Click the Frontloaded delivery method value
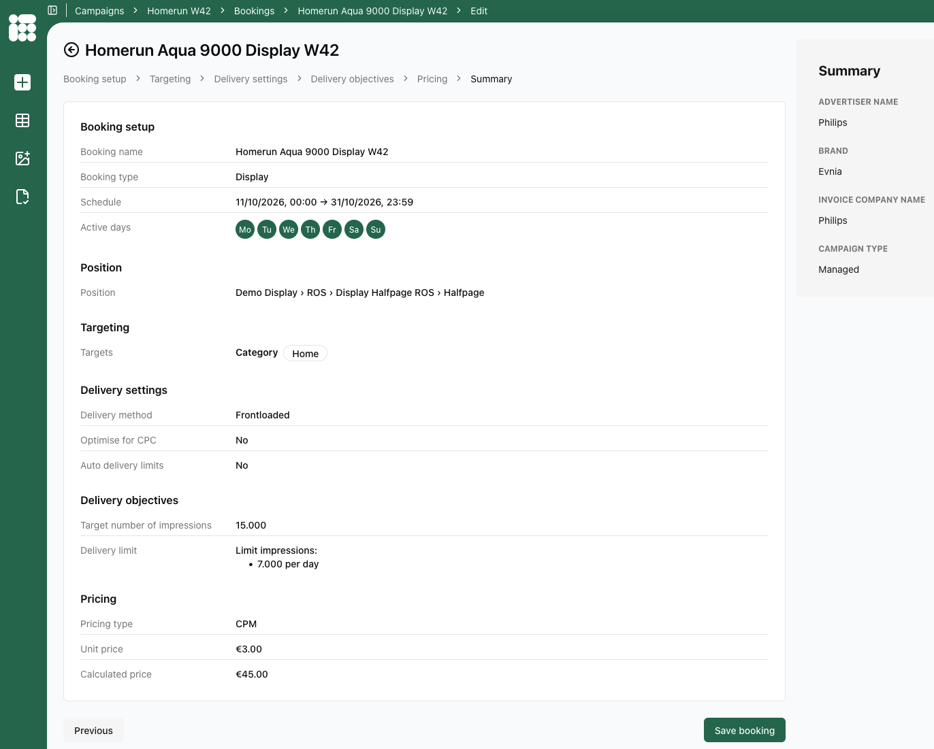934x749 pixels. [263, 415]
